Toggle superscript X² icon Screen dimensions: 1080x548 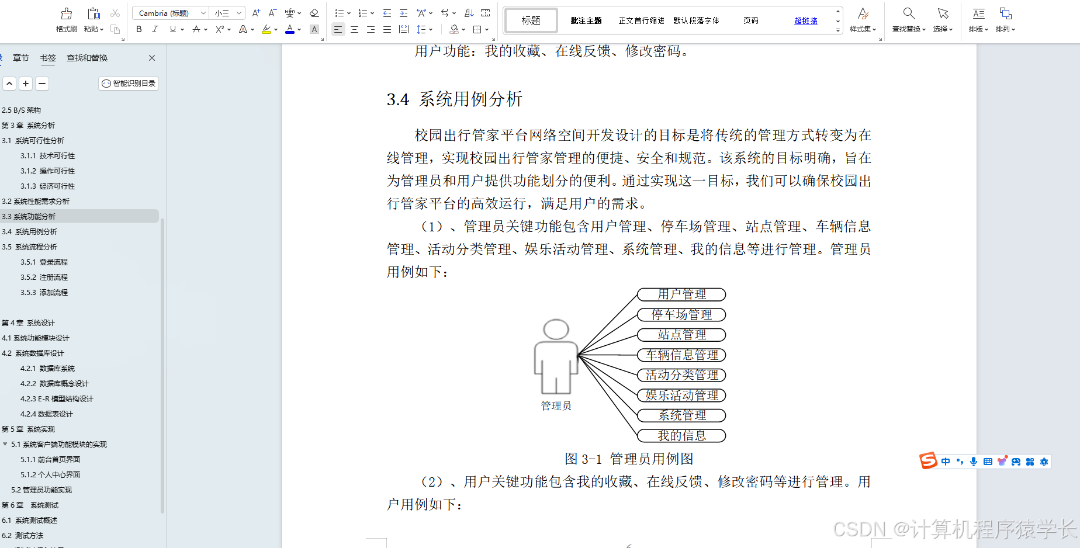coord(220,29)
